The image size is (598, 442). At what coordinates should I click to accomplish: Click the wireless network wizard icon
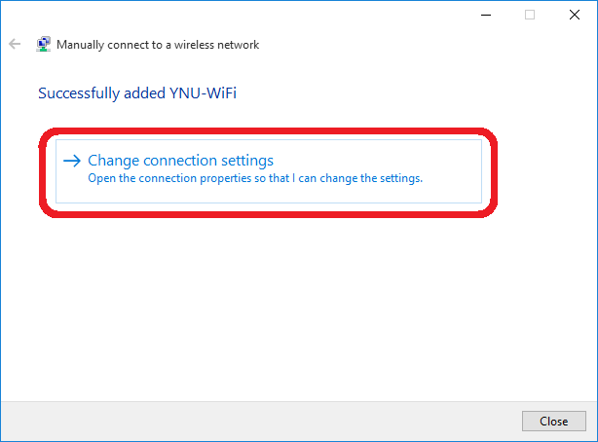43,44
